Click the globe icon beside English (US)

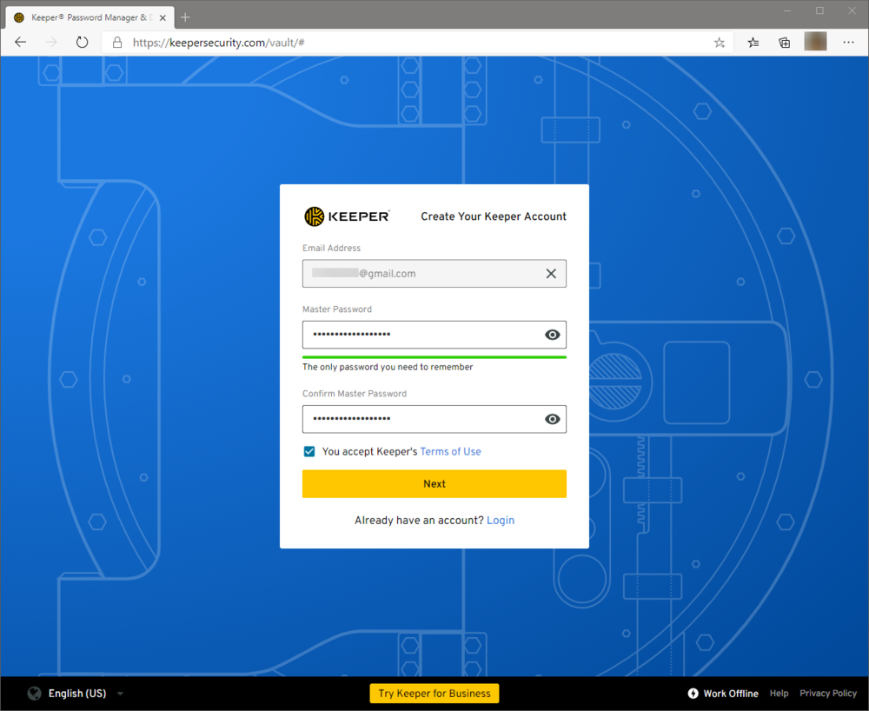(x=35, y=694)
